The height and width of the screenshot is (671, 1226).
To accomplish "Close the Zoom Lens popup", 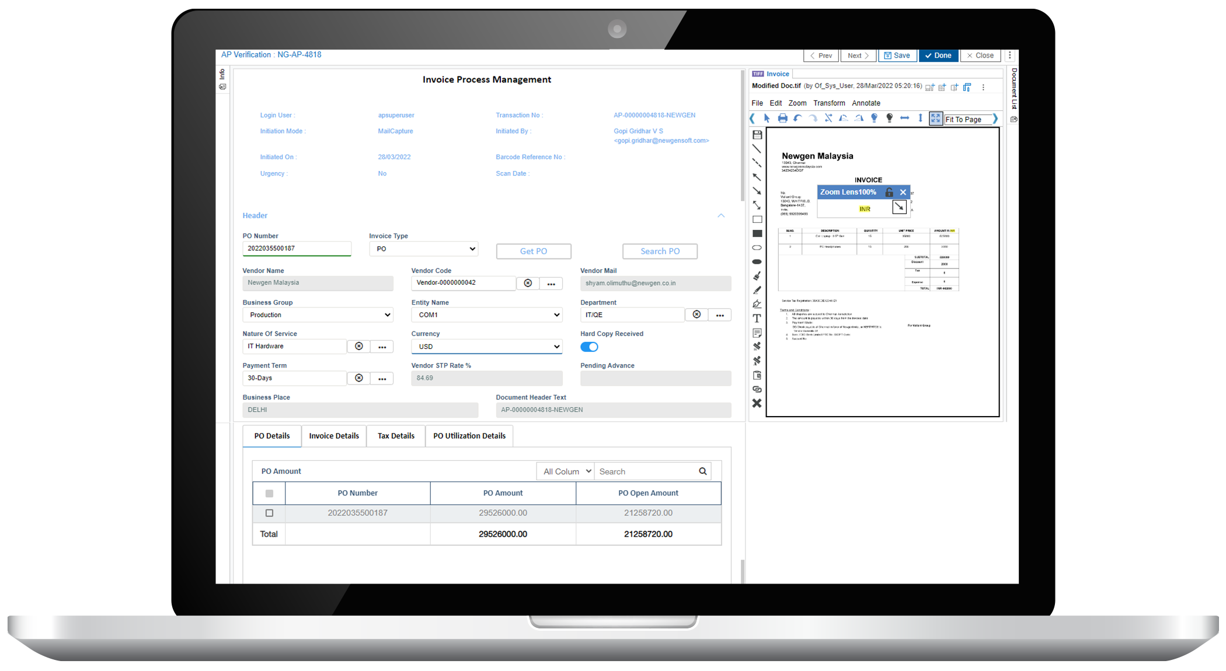I will pyautogui.click(x=903, y=192).
